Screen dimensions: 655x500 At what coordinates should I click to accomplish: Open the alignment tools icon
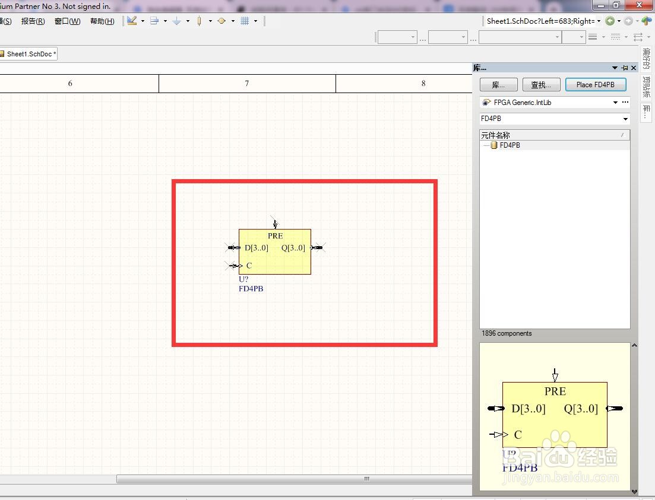154,21
